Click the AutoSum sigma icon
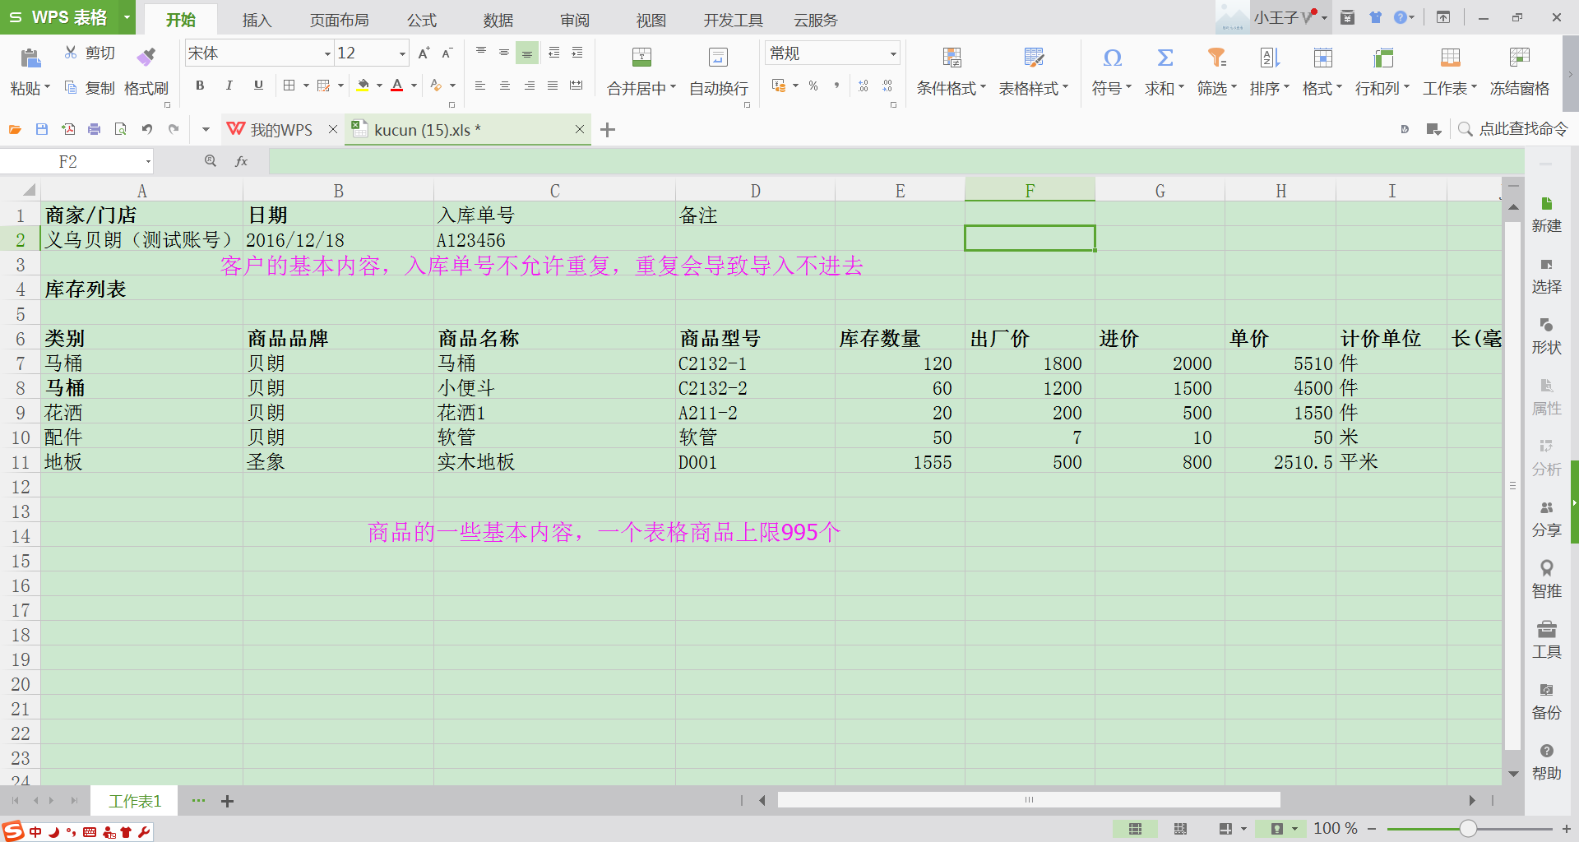 coord(1165,58)
